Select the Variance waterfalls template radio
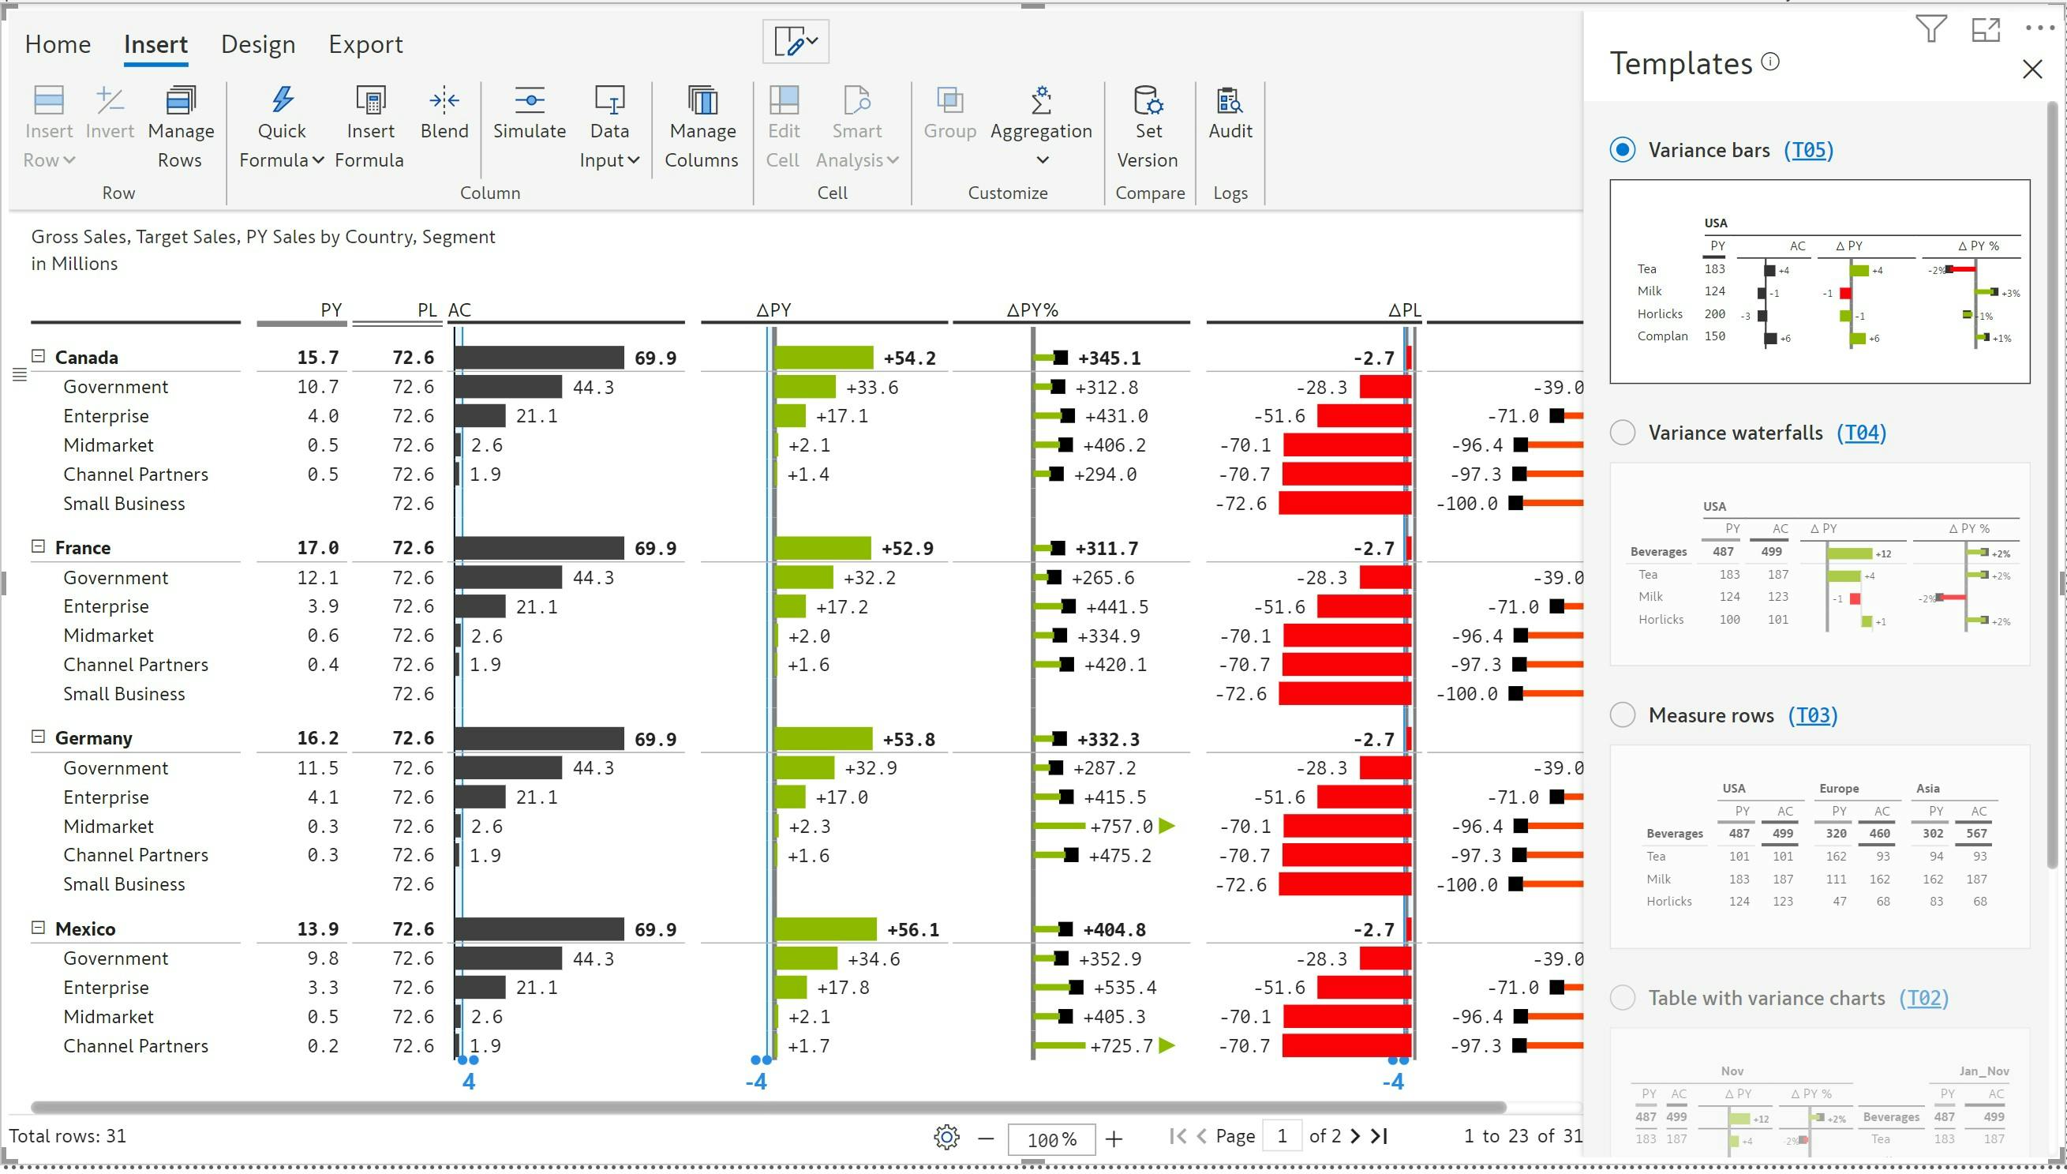Screen dimensions: 2067x1174 [x=1622, y=433]
